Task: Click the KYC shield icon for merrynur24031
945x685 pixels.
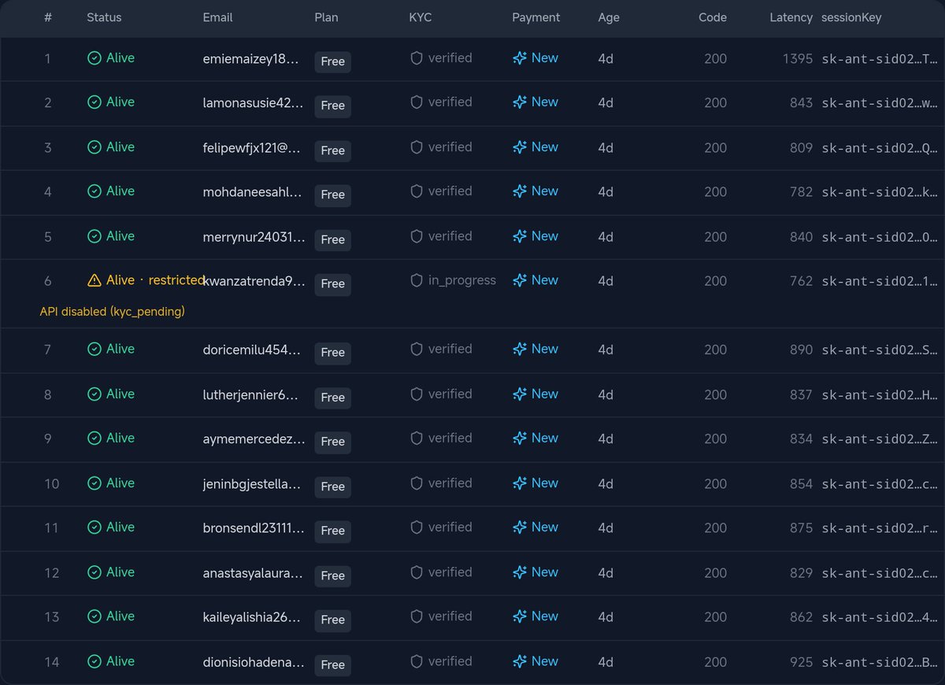Action: 417,236
